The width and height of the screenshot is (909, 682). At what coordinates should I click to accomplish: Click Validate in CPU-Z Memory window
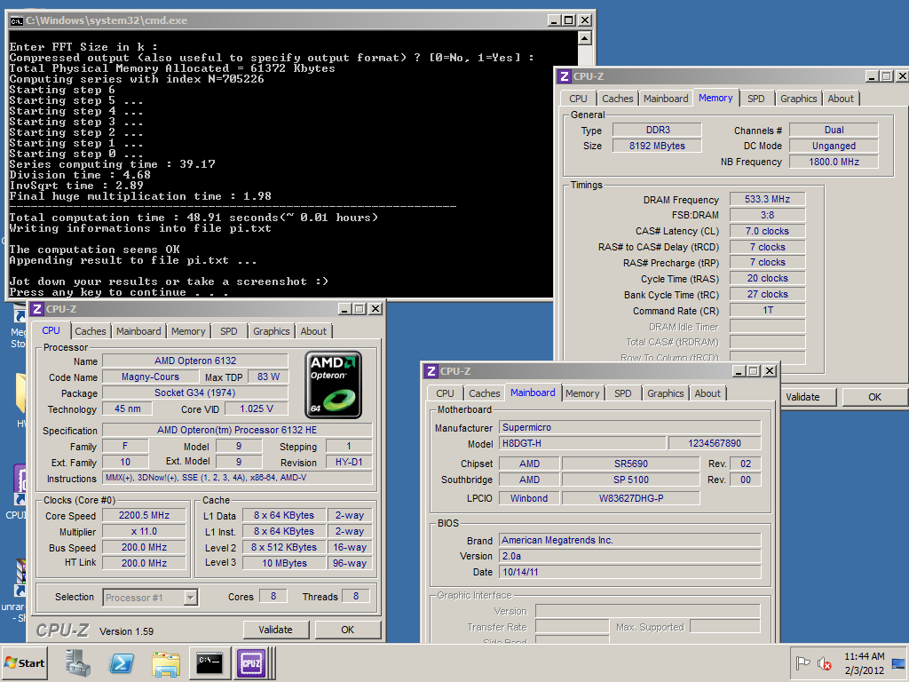tap(808, 397)
